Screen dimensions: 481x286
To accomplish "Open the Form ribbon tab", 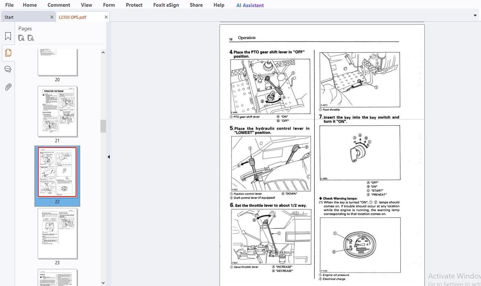I will pos(109,5).
